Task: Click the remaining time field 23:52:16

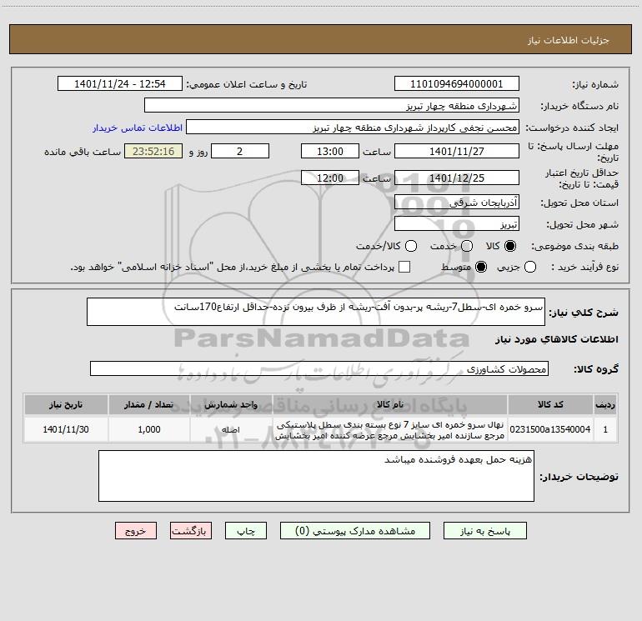Action: (153, 151)
